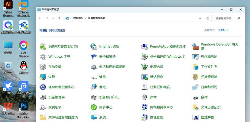
Task: Open 声音 sound settings
Action: 153,97
